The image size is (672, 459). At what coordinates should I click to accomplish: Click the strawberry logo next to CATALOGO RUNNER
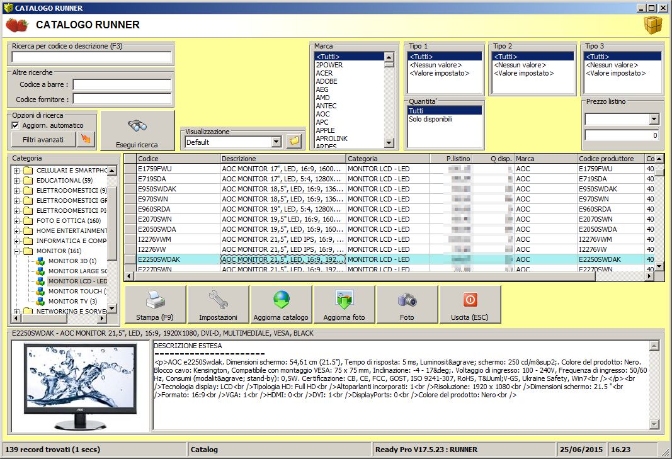[16, 25]
